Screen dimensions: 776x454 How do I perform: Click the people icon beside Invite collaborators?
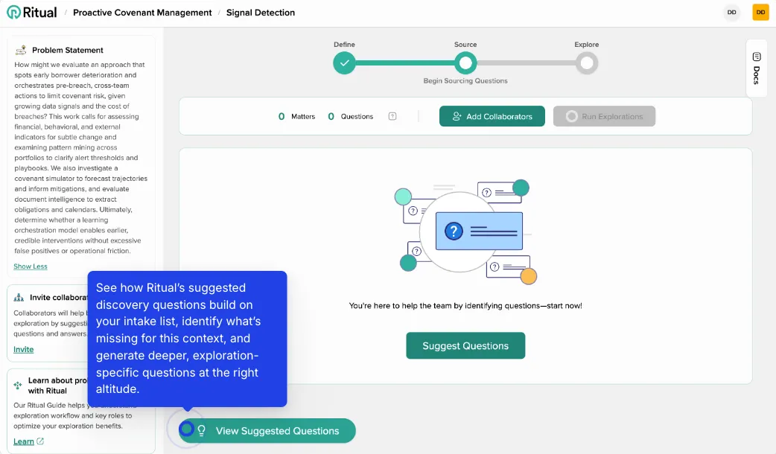click(x=18, y=296)
